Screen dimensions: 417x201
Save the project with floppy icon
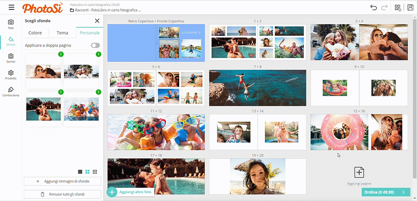(x=410, y=7)
